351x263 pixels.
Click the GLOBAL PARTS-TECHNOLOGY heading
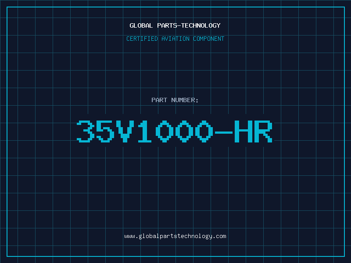tap(175, 25)
